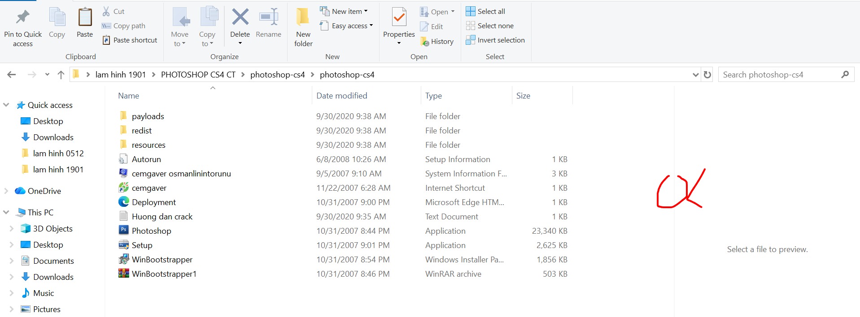This screenshot has height=317, width=860.
Task: Open the New item dropdown
Action: tap(344, 12)
